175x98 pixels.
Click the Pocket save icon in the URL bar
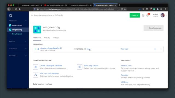click(x=122, y=9)
